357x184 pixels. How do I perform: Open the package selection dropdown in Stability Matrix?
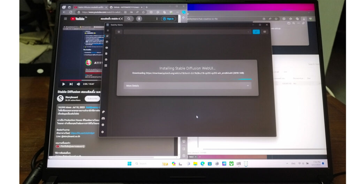[x=187, y=32]
